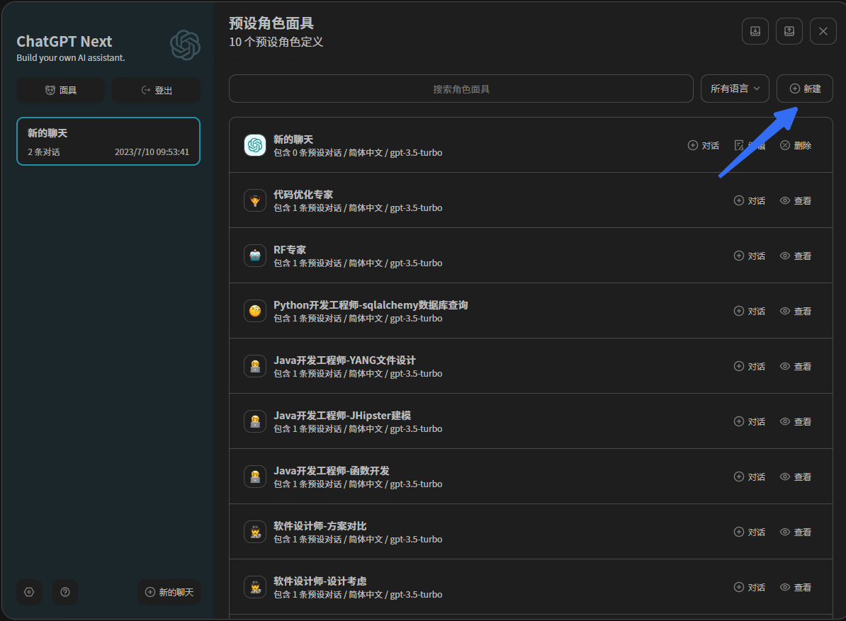Click the RF专家 robot avatar icon
The width and height of the screenshot is (846, 621).
pos(255,256)
